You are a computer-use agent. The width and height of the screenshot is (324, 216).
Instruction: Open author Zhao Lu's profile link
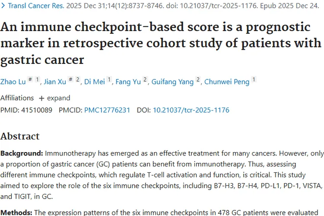coord(13,82)
